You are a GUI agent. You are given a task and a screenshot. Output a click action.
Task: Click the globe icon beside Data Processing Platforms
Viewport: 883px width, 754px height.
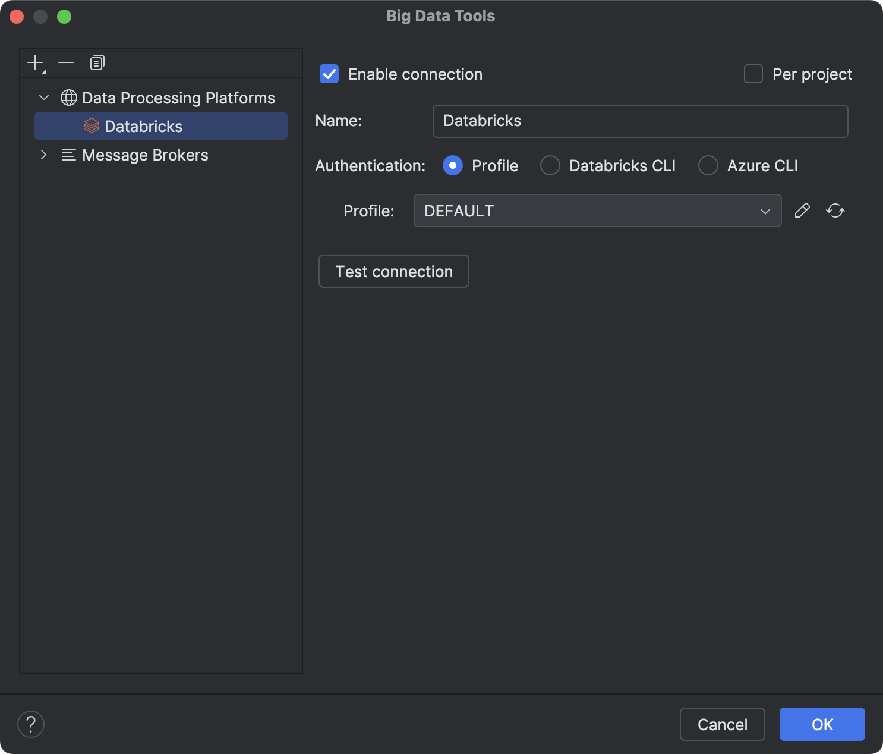pyautogui.click(x=68, y=97)
